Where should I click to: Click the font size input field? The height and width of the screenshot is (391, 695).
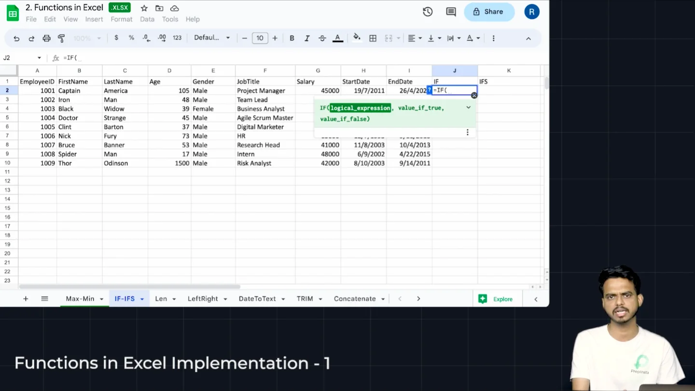coord(260,38)
